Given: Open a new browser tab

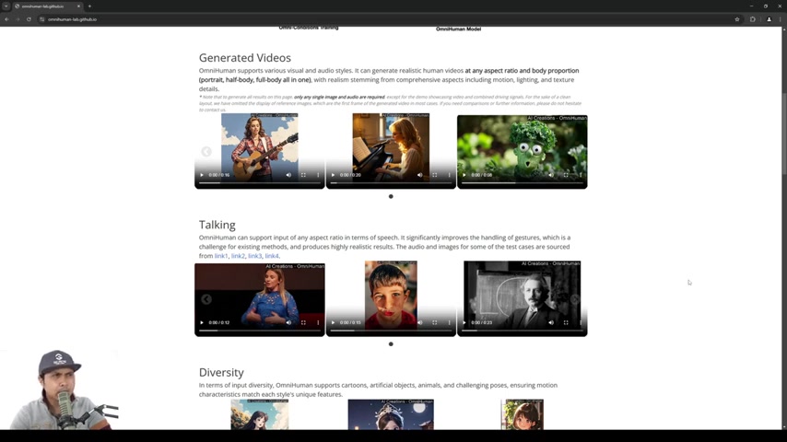Looking at the screenshot, I should (x=89, y=6).
